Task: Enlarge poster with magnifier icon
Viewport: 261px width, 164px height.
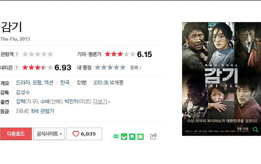Action: pyautogui.click(x=255, y=130)
